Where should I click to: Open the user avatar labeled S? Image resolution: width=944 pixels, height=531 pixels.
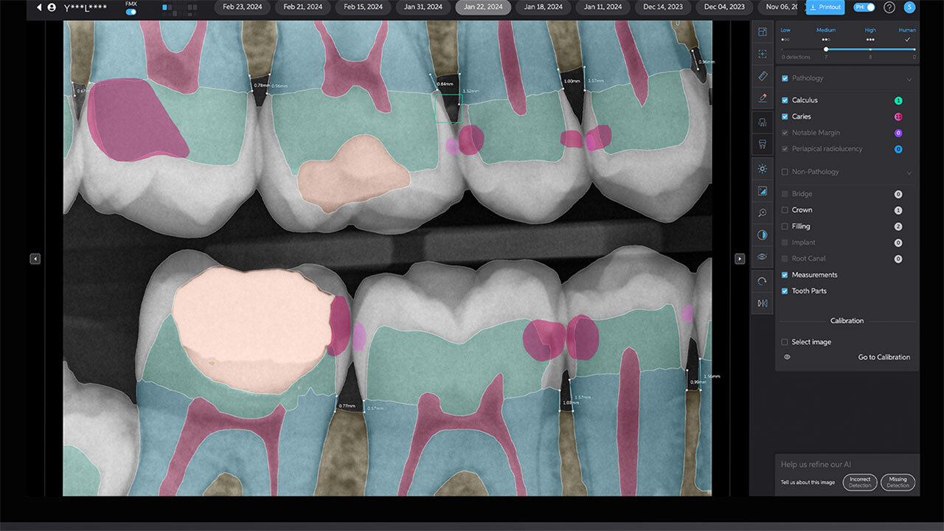click(909, 7)
